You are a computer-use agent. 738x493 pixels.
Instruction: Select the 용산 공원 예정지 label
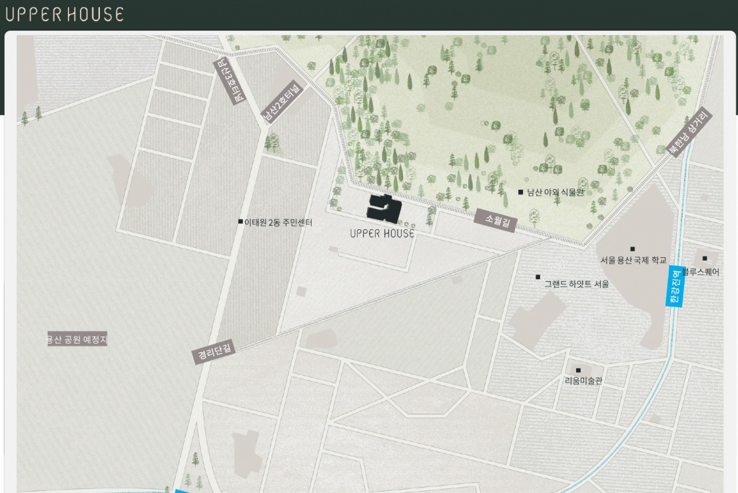tap(77, 340)
